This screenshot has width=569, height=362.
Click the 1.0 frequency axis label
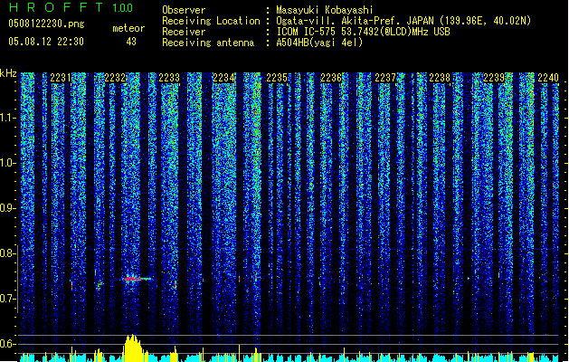point(7,163)
